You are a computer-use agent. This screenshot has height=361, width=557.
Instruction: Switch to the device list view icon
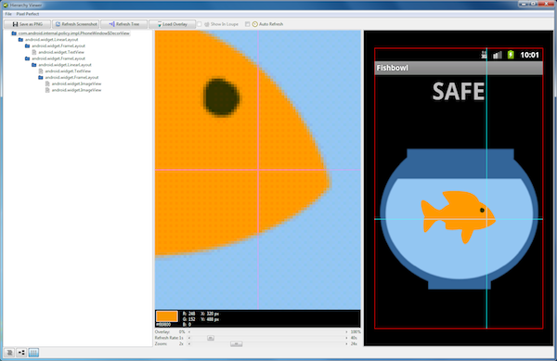coord(9,352)
